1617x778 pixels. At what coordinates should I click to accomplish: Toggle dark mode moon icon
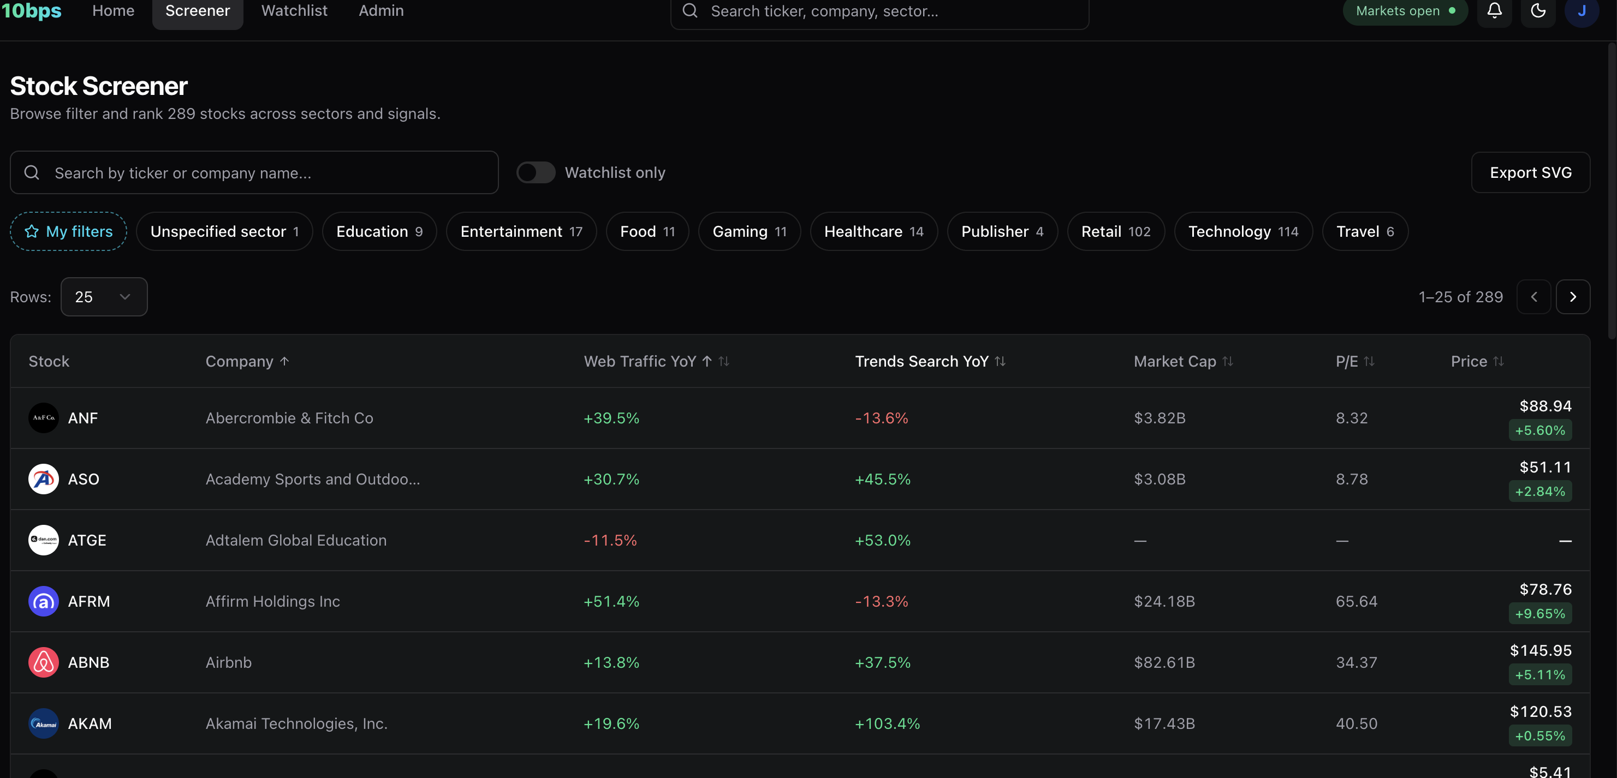pos(1538,11)
